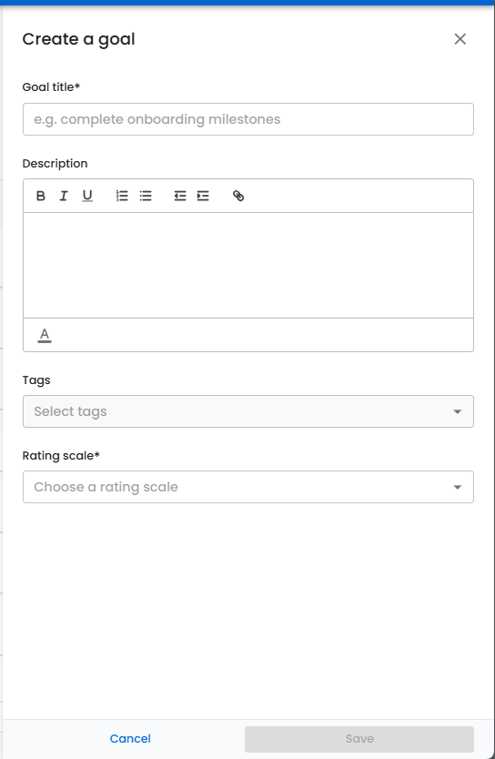Insert a numbered list in the description
Image resolution: width=495 pixels, height=759 pixels.
[122, 196]
